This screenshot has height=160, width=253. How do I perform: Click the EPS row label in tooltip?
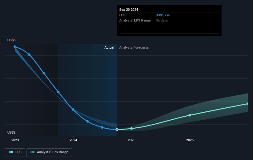122,15
